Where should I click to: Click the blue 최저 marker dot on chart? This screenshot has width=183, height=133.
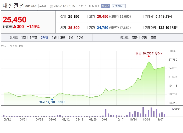52,99
